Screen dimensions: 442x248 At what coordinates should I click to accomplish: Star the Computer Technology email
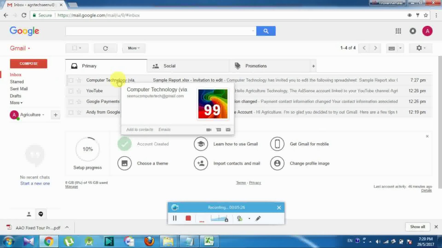point(79,80)
